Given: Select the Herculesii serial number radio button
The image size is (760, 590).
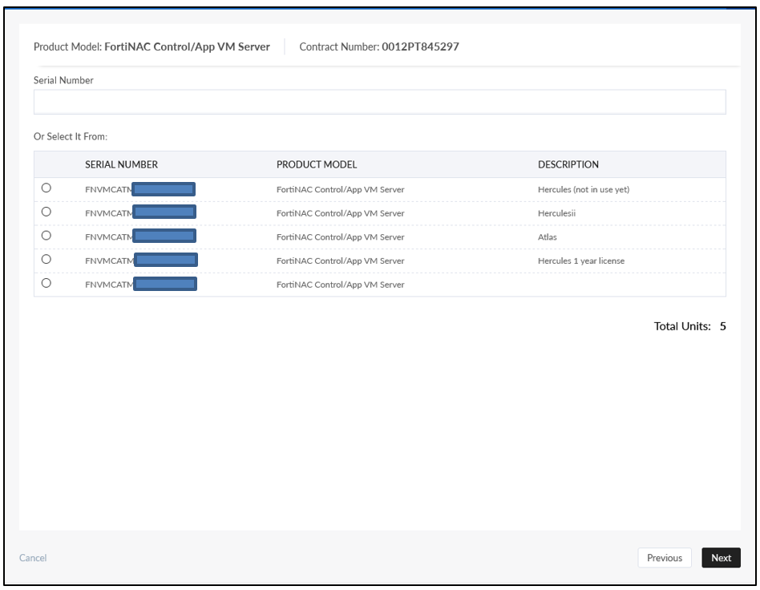Looking at the screenshot, I should pyautogui.click(x=46, y=212).
